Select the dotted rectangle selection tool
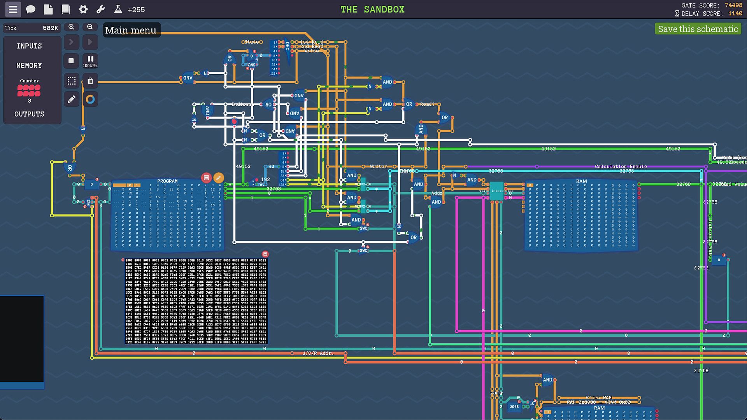Viewport: 747px width, 420px height. [x=71, y=80]
